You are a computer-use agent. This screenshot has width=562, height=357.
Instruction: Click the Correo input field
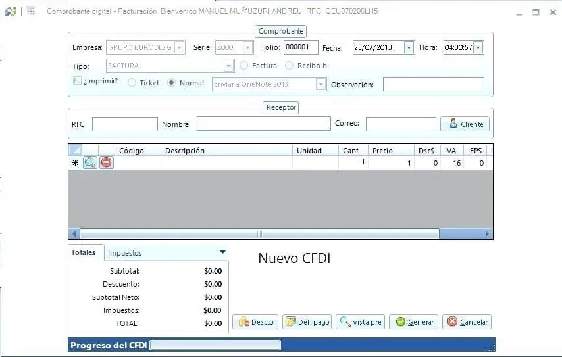click(x=401, y=124)
